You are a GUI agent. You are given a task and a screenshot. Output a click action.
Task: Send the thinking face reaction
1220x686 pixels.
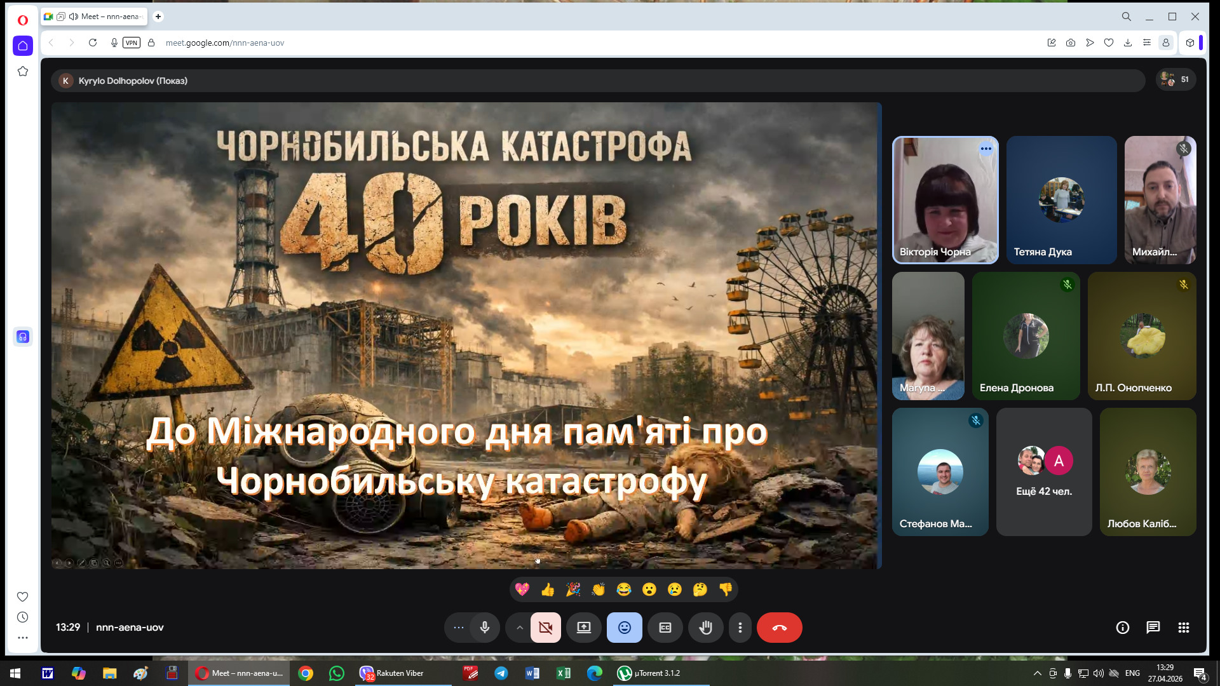(700, 589)
